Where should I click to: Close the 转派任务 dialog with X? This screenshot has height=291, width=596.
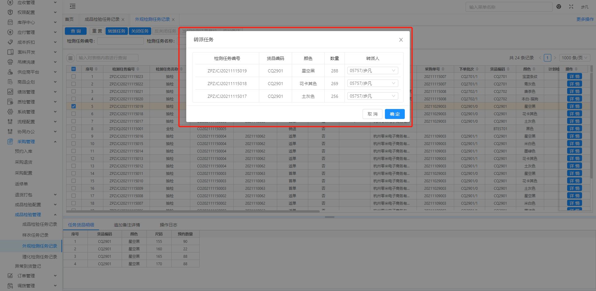click(401, 40)
